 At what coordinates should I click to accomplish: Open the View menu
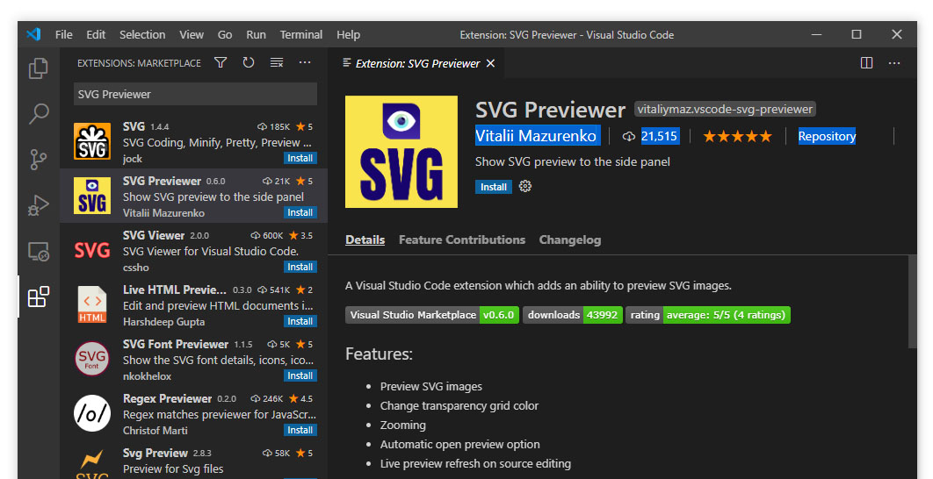pos(192,34)
